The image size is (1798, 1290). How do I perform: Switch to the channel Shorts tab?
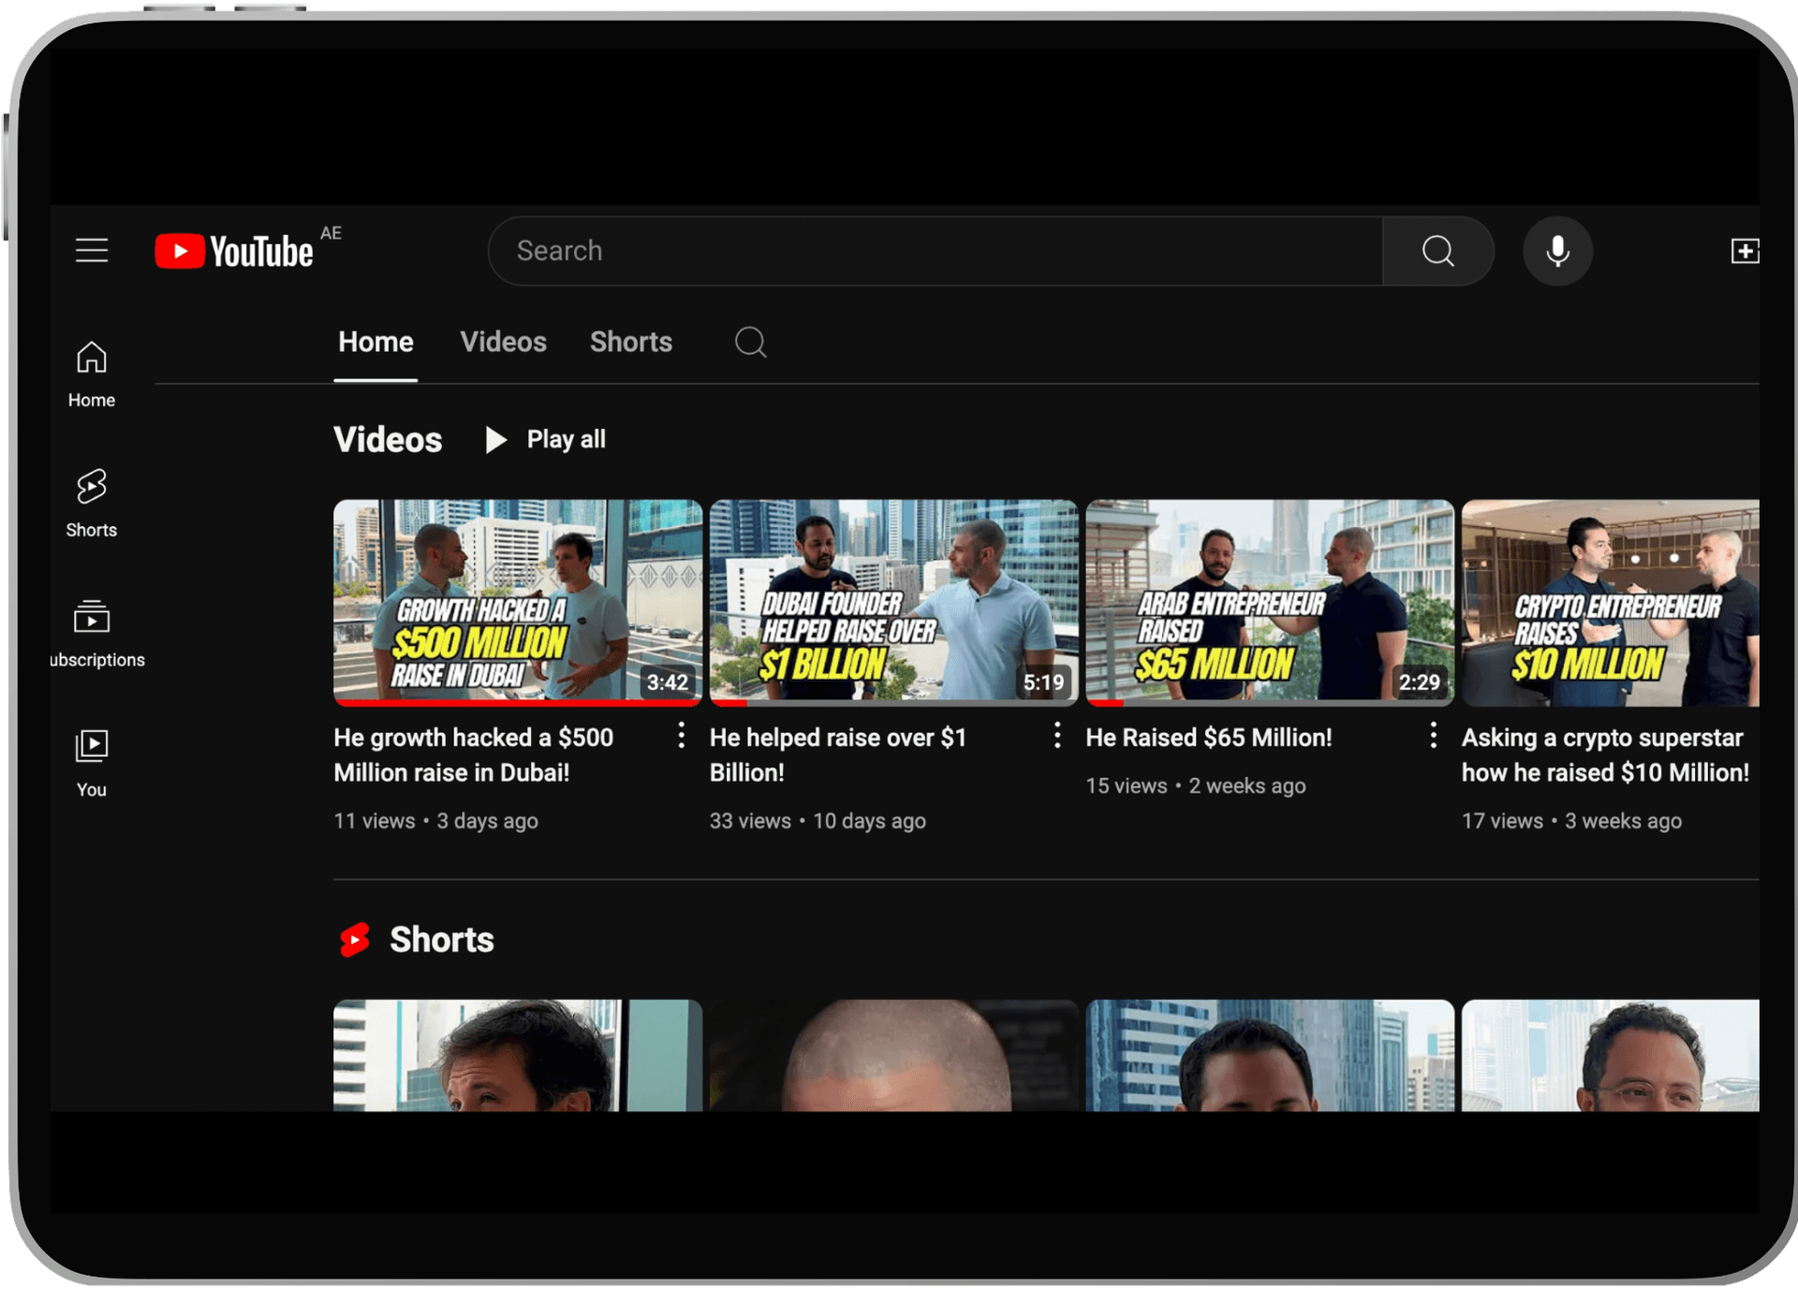(630, 343)
